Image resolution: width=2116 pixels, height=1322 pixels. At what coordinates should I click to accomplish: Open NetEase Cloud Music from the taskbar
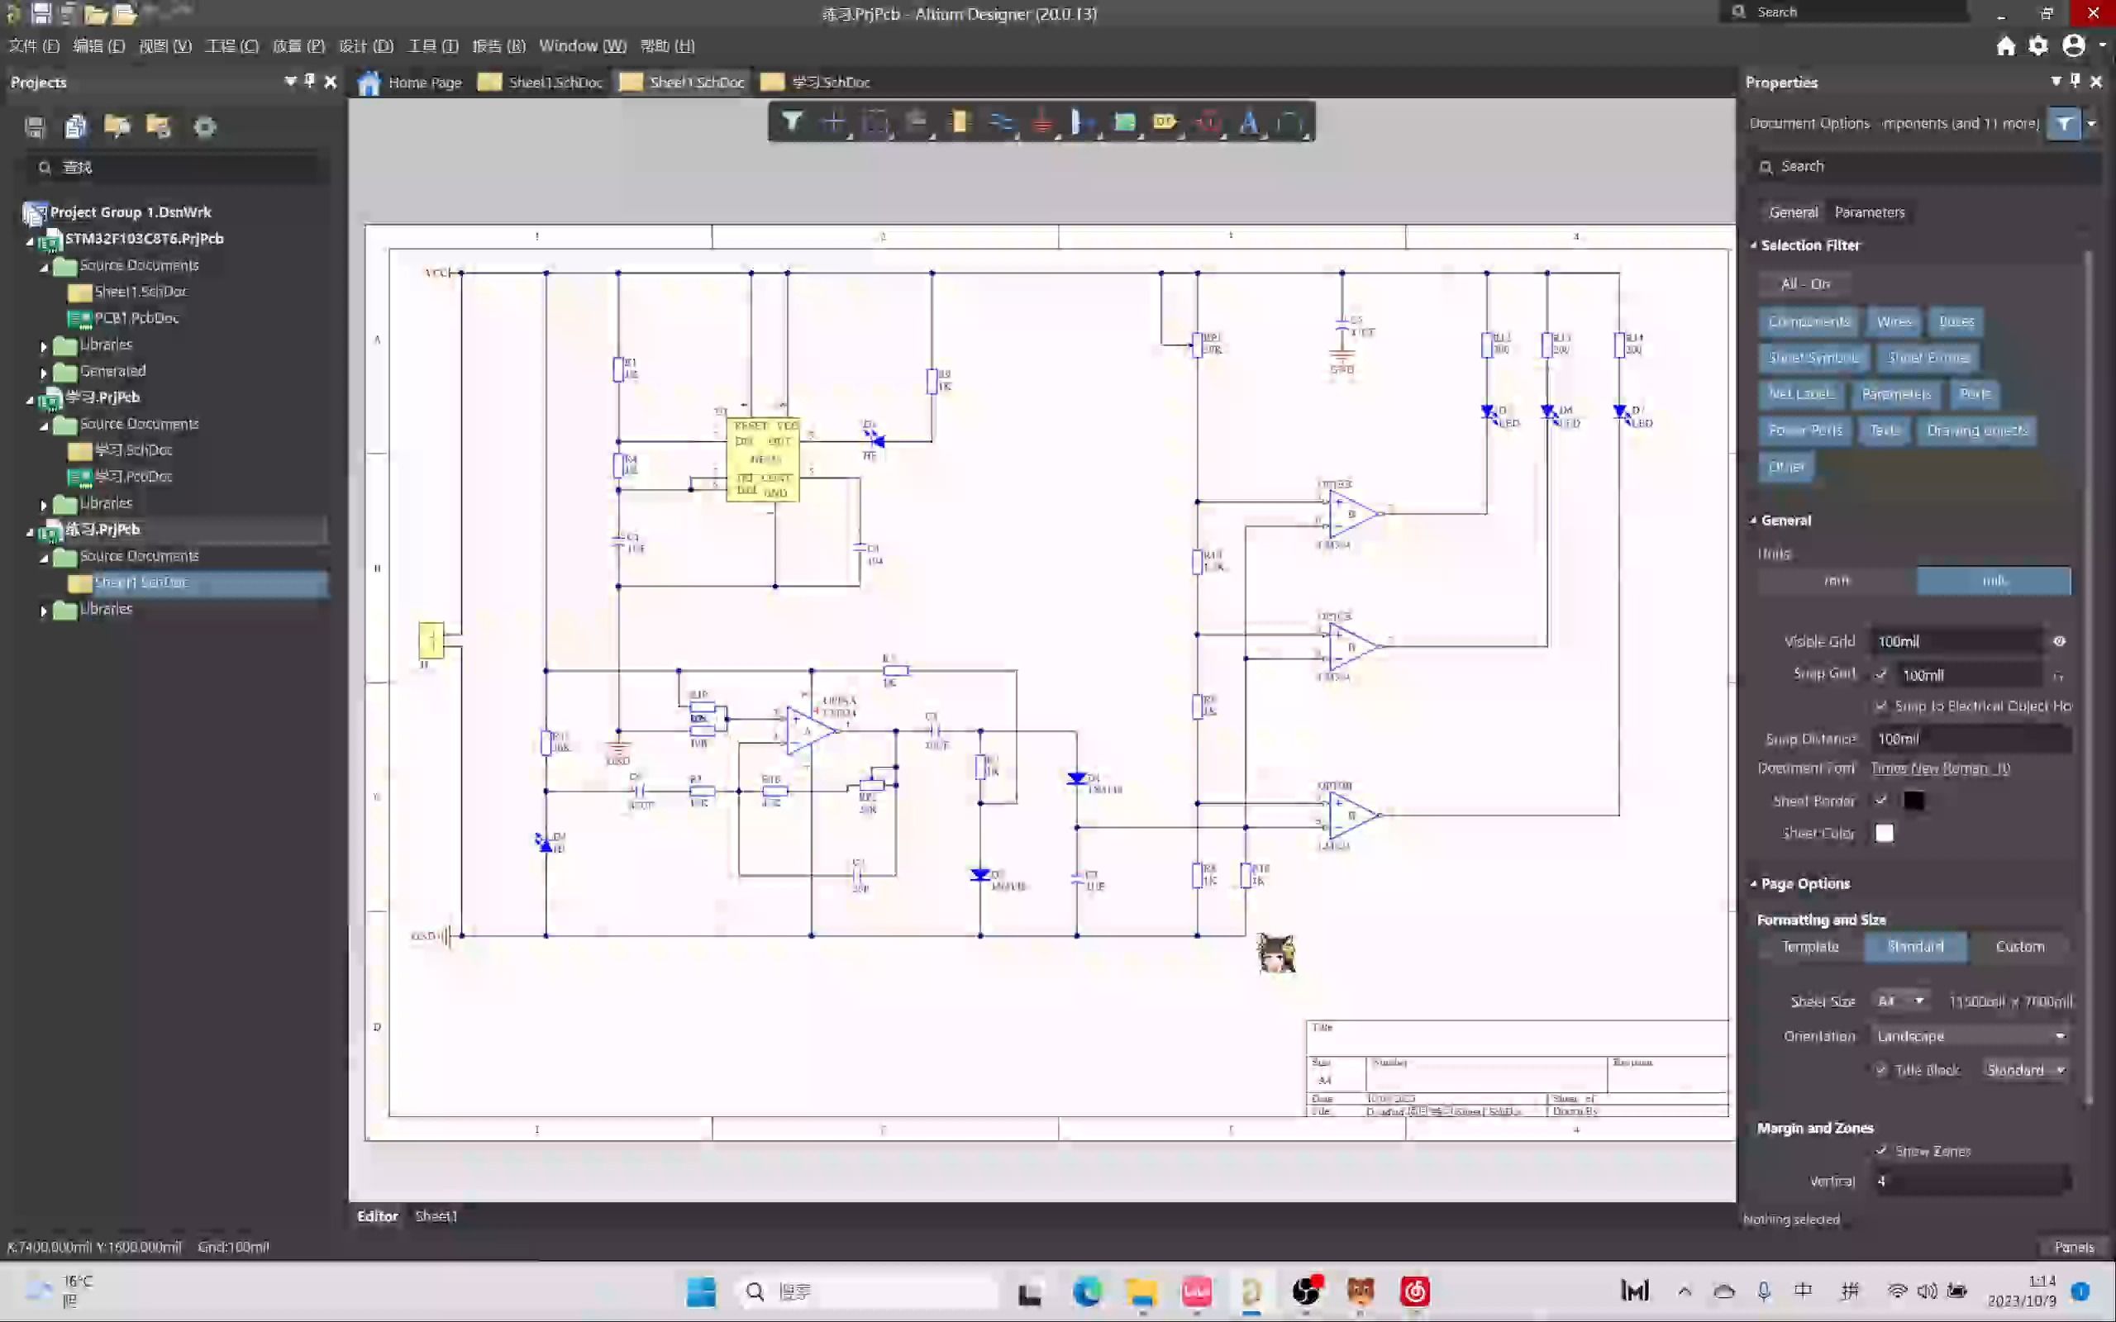coord(1415,1291)
